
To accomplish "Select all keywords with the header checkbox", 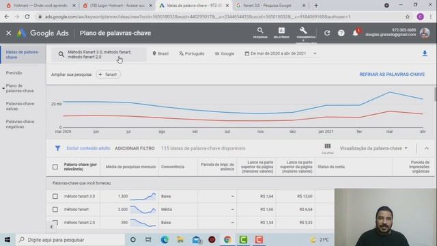I will pos(55,167).
